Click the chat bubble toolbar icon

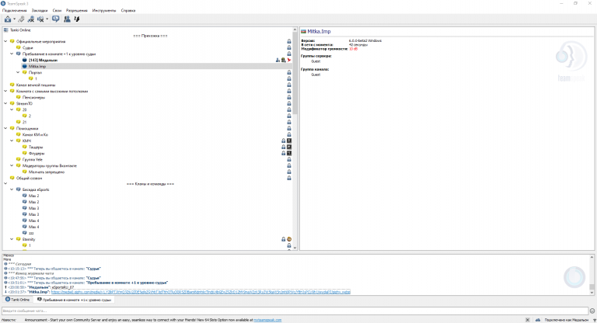click(x=56, y=19)
